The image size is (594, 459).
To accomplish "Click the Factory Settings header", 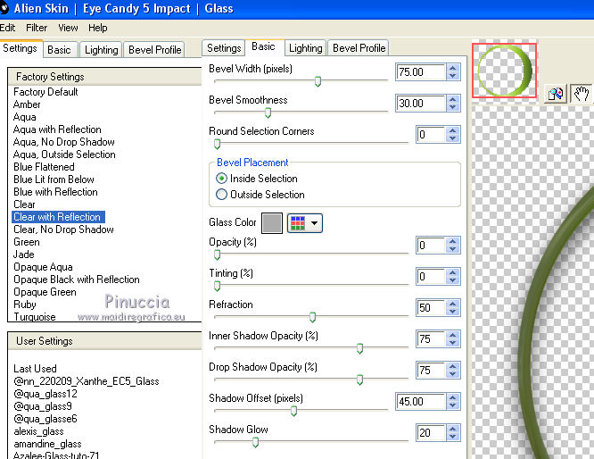I will [x=105, y=77].
